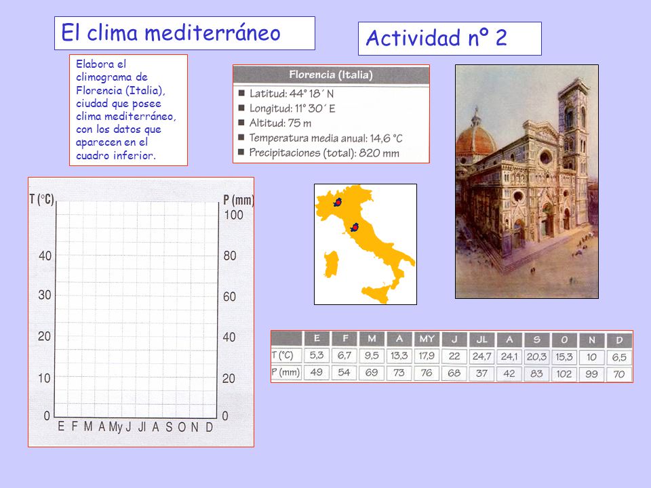Click Sicily island on the Italy map
Screen dimensions: 651x488
pos(376,293)
